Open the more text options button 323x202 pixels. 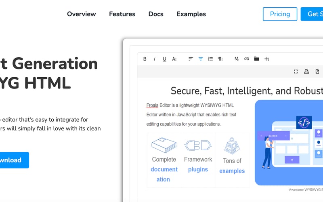pos(174,59)
